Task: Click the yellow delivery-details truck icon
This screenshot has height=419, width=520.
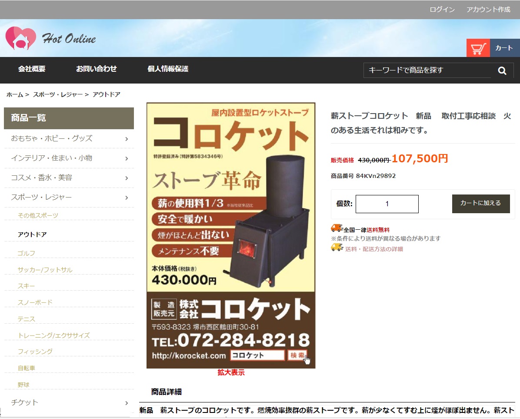Action: (337, 248)
